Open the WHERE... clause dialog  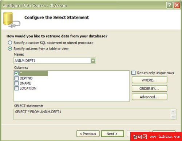pos(150,80)
